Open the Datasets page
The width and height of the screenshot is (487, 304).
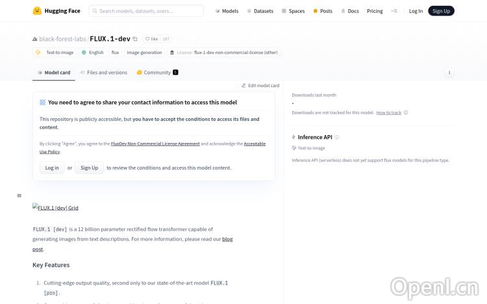260,11
